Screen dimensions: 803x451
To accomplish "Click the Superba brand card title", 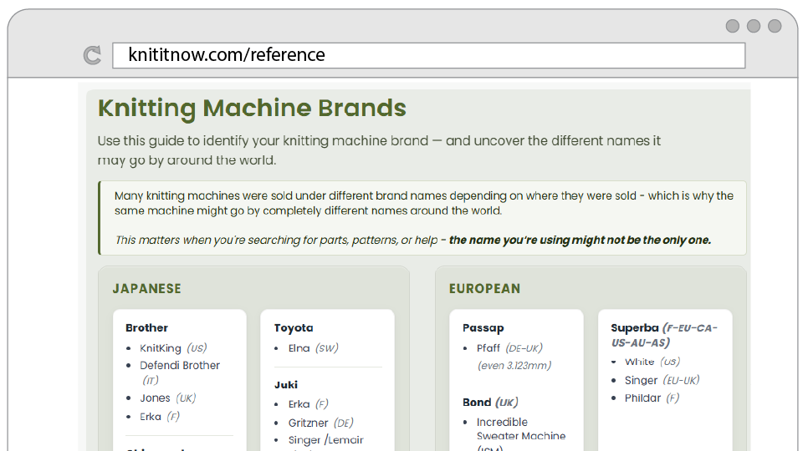I will [663, 335].
